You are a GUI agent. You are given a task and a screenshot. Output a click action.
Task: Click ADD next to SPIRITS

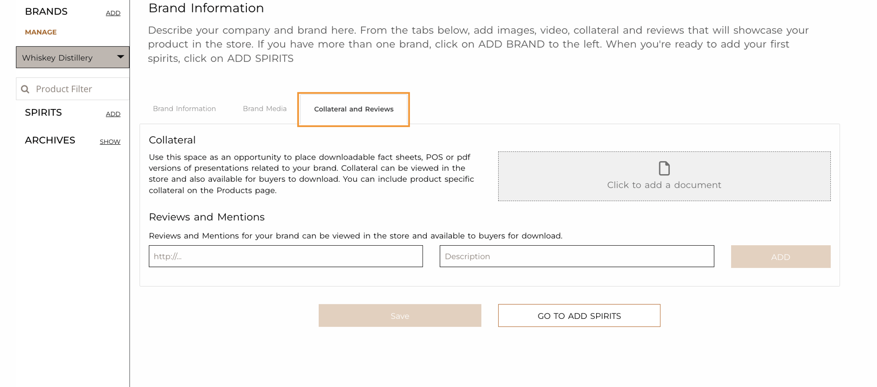click(x=113, y=114)
